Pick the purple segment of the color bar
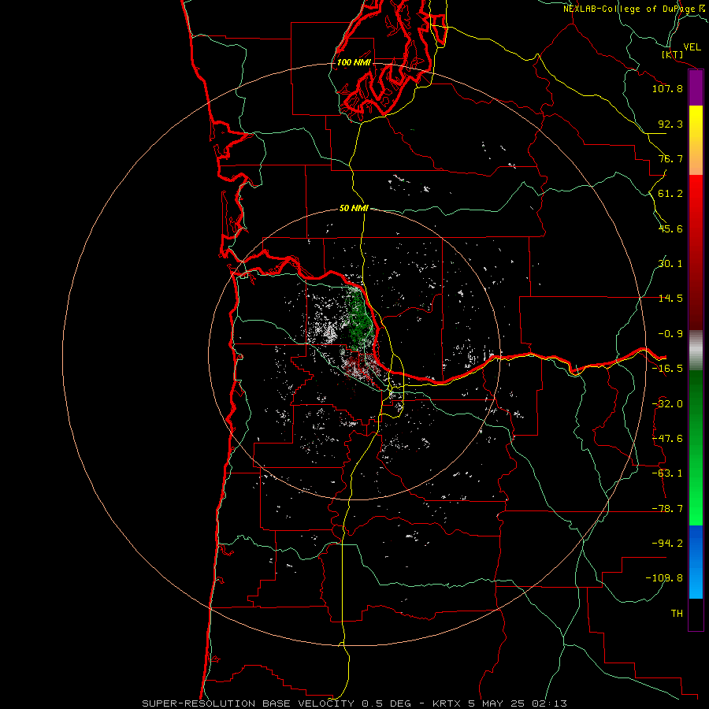 coord(696,88)
